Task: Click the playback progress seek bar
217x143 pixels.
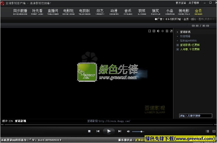Action: pos(109,125)
